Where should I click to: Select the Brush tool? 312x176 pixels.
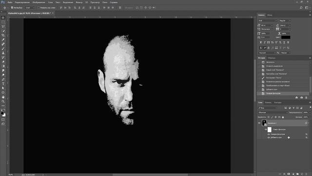pos(3,48)
